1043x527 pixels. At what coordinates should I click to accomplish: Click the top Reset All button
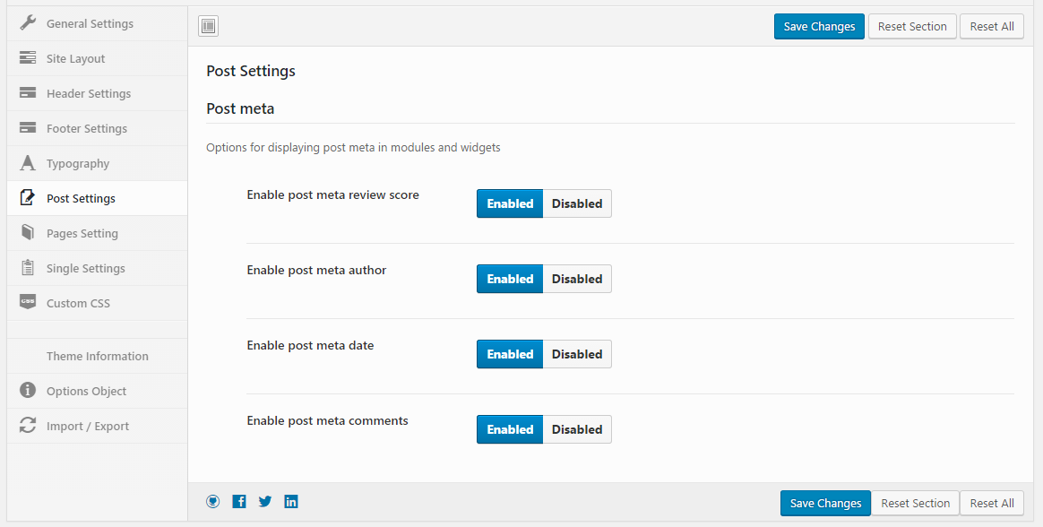tap(992, 27)
